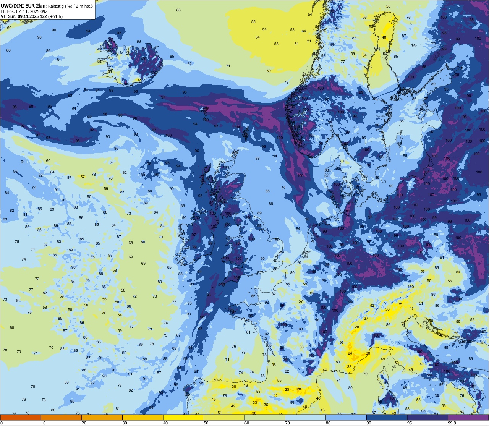Click the humidity value 24 on the map
Image resolution: width=489 pixels, height=426 pixels.
click(350, 353)
